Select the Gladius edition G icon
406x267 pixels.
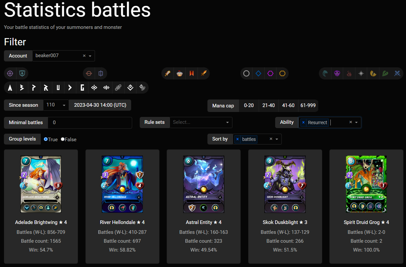coord(82,88)
